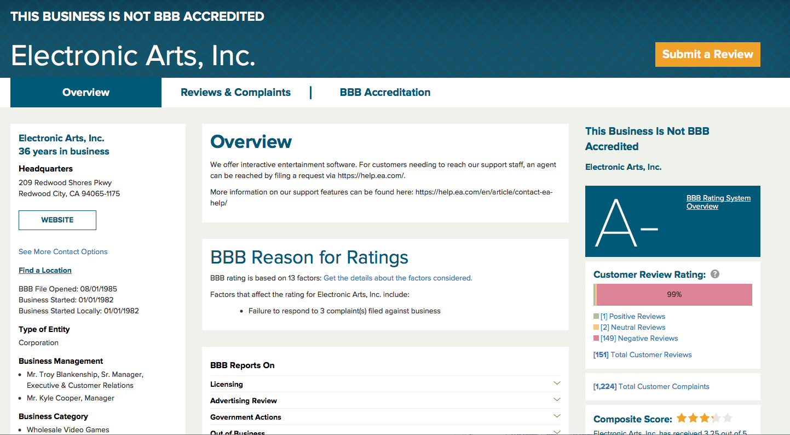Viewport: 790px width, 435px height.
Task: Click the Composite Score star rating
Action: pyautogui.click(x=704, y=419)
